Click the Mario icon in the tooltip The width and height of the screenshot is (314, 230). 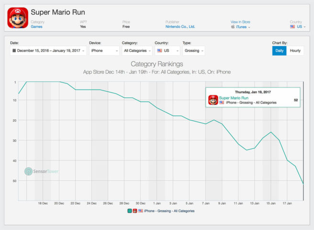213,100
